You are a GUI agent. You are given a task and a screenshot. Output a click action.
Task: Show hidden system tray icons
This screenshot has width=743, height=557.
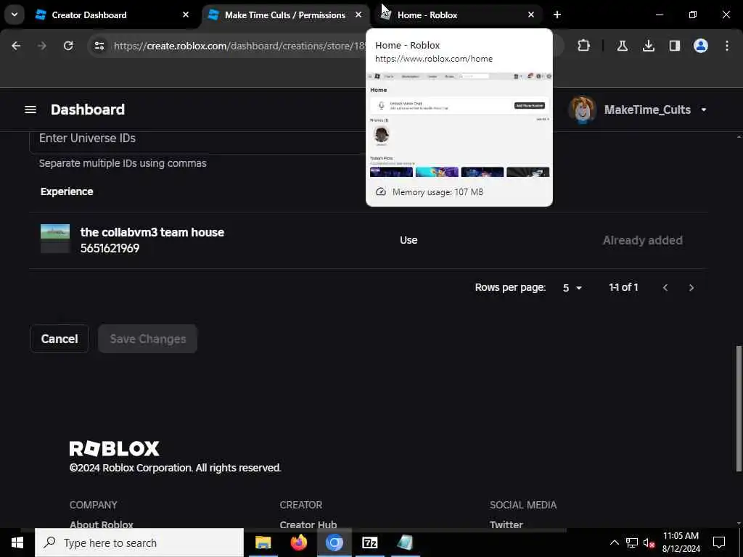point(614,542)
